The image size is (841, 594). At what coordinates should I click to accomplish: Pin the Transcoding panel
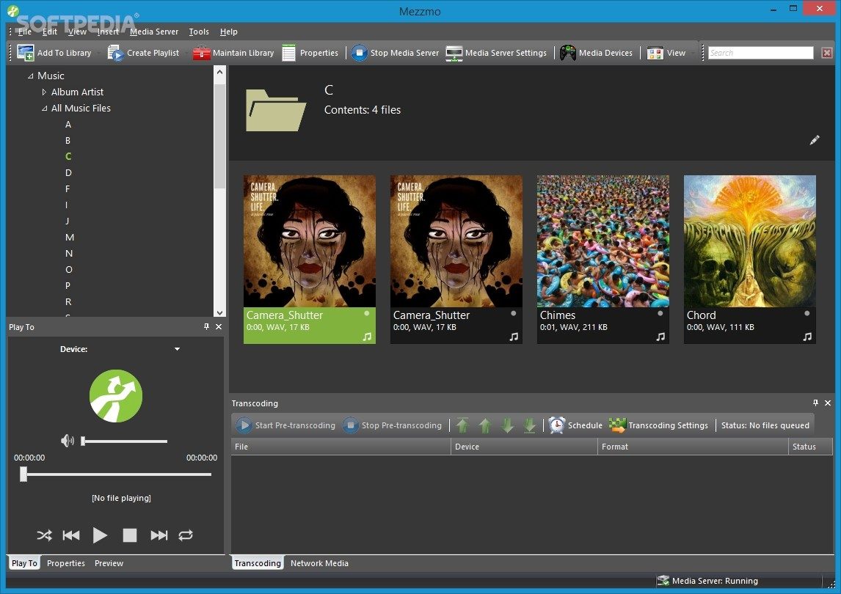(815, 403)
